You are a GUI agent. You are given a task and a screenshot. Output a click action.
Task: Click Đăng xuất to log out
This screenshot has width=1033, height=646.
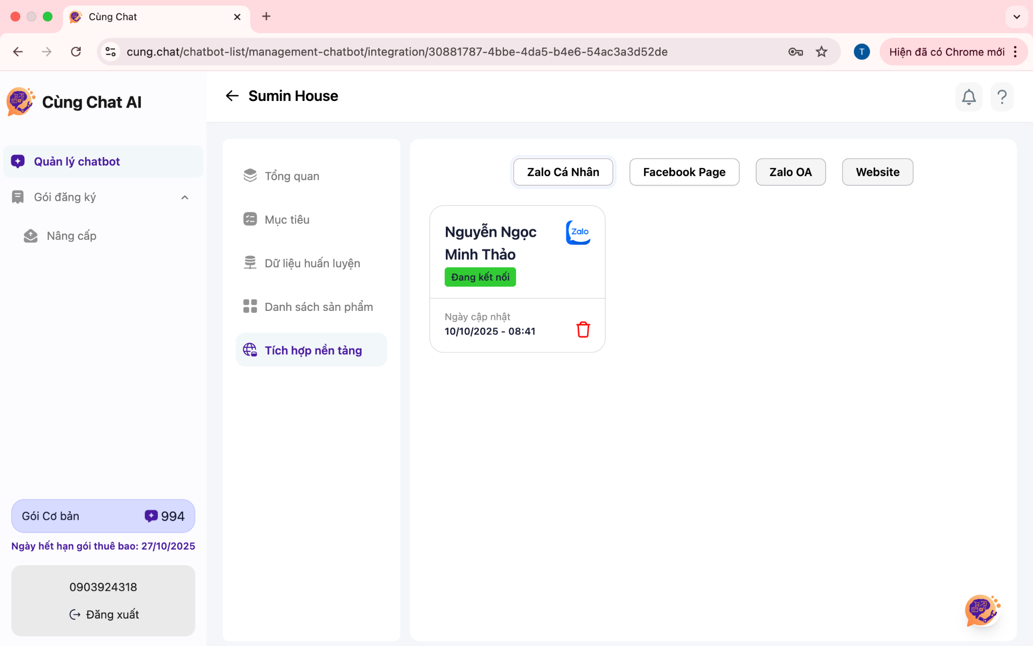pos(104,614)
